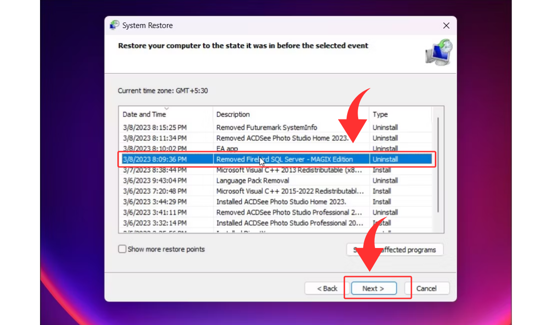The image size is (541, 325).
Task: Select the EA app restore point
Action: [x=227, y=148]
